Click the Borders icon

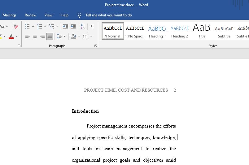point(85,36)
